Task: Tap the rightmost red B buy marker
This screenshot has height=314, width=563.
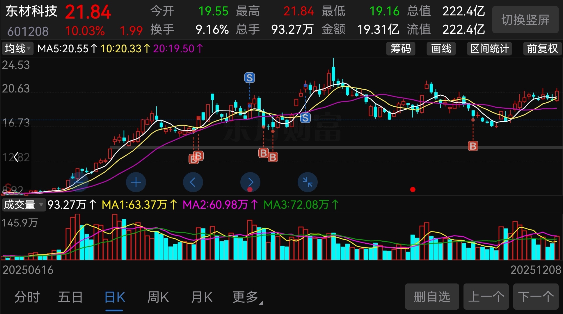Action: point(473,146)
